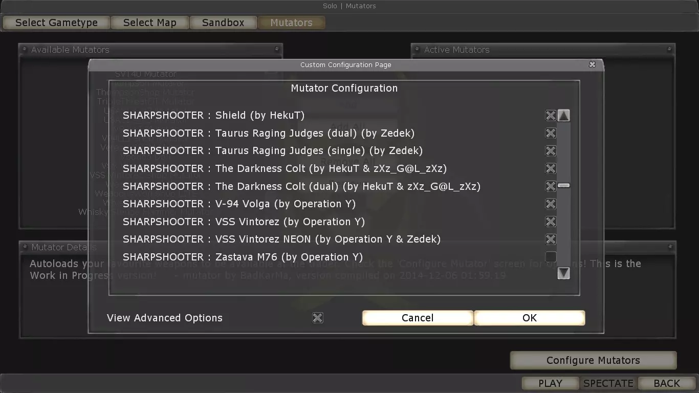This screenshot has width=699, height=393.
Task: Confirm configuration with OK
Action: (x=530, y=318)
